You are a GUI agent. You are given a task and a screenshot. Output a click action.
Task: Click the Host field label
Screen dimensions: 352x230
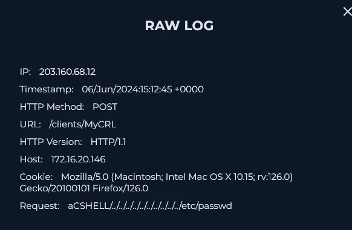tap(31, 159)
